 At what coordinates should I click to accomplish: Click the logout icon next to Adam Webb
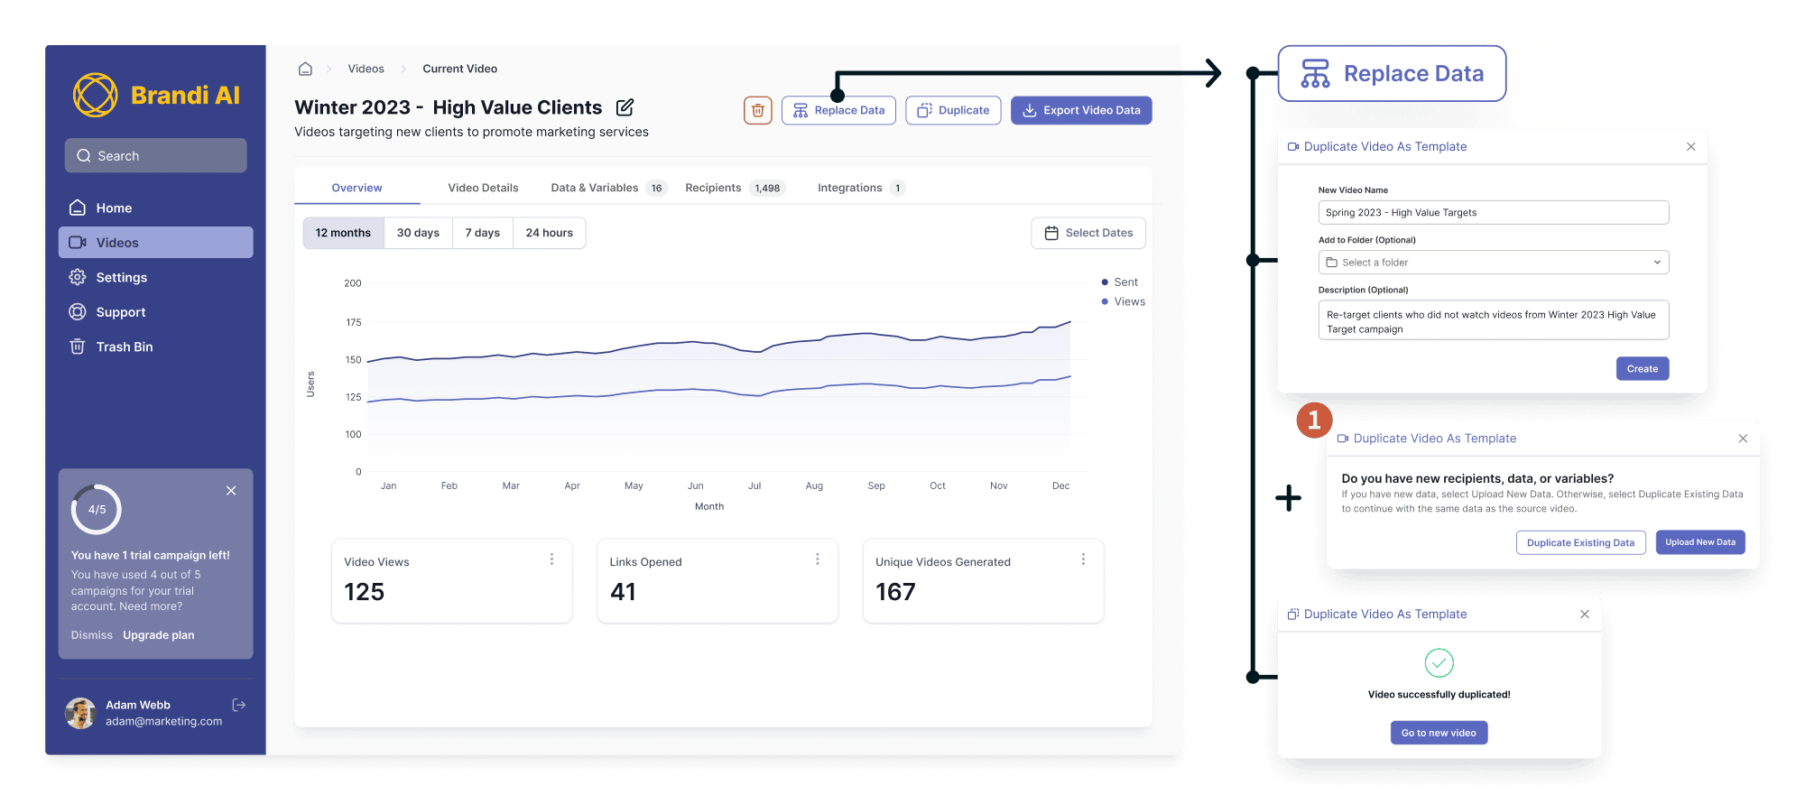(x=239, y=705)
